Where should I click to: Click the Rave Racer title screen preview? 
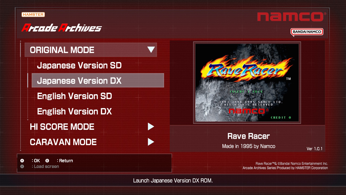pos(247,83)
